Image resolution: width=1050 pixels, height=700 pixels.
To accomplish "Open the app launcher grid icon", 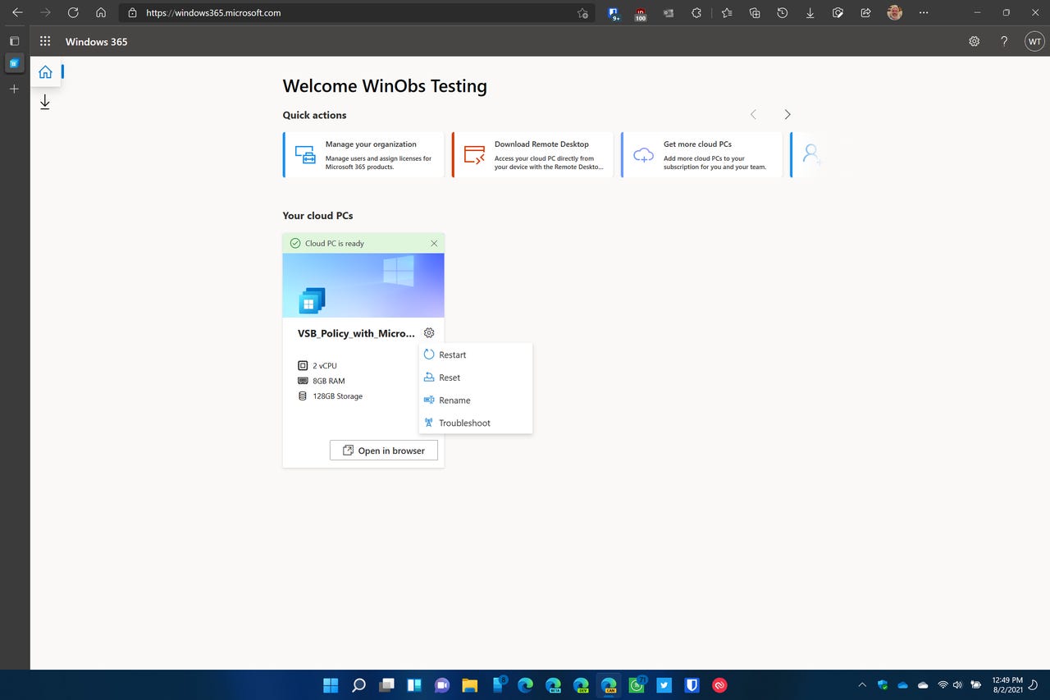I will [x=45, y=40].
